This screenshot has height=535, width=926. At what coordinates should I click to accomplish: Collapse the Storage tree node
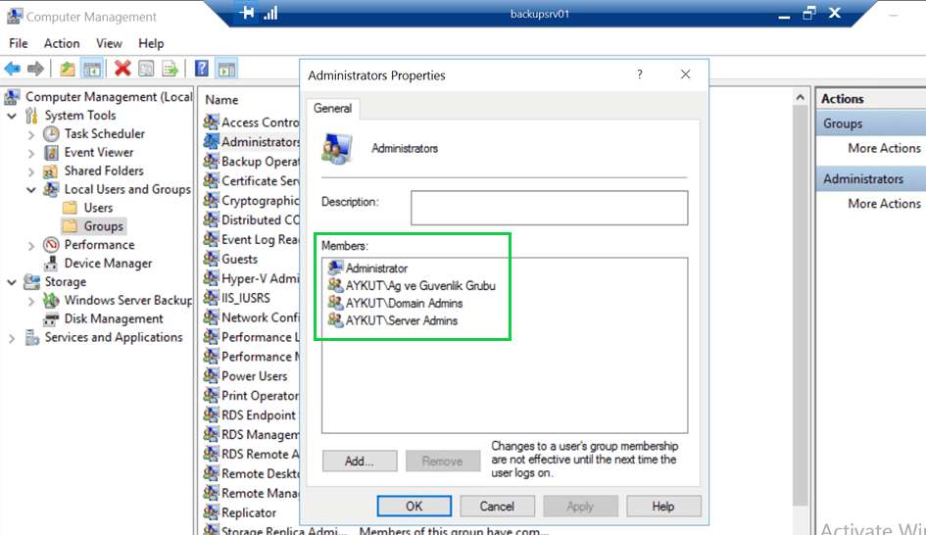[x=12, y=282]
